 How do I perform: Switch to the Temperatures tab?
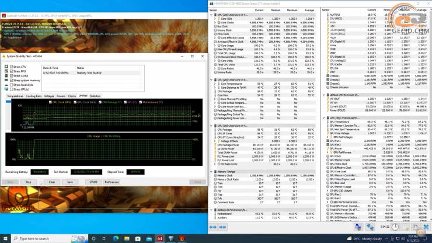pyautogui.click(x=15, y=96)
